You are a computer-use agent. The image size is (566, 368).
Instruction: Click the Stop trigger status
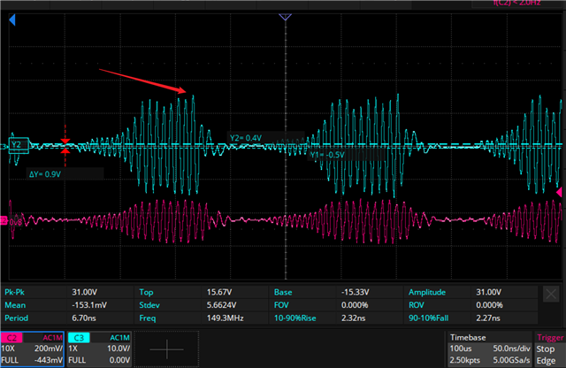pyautogui.click(x=545, y=349)
